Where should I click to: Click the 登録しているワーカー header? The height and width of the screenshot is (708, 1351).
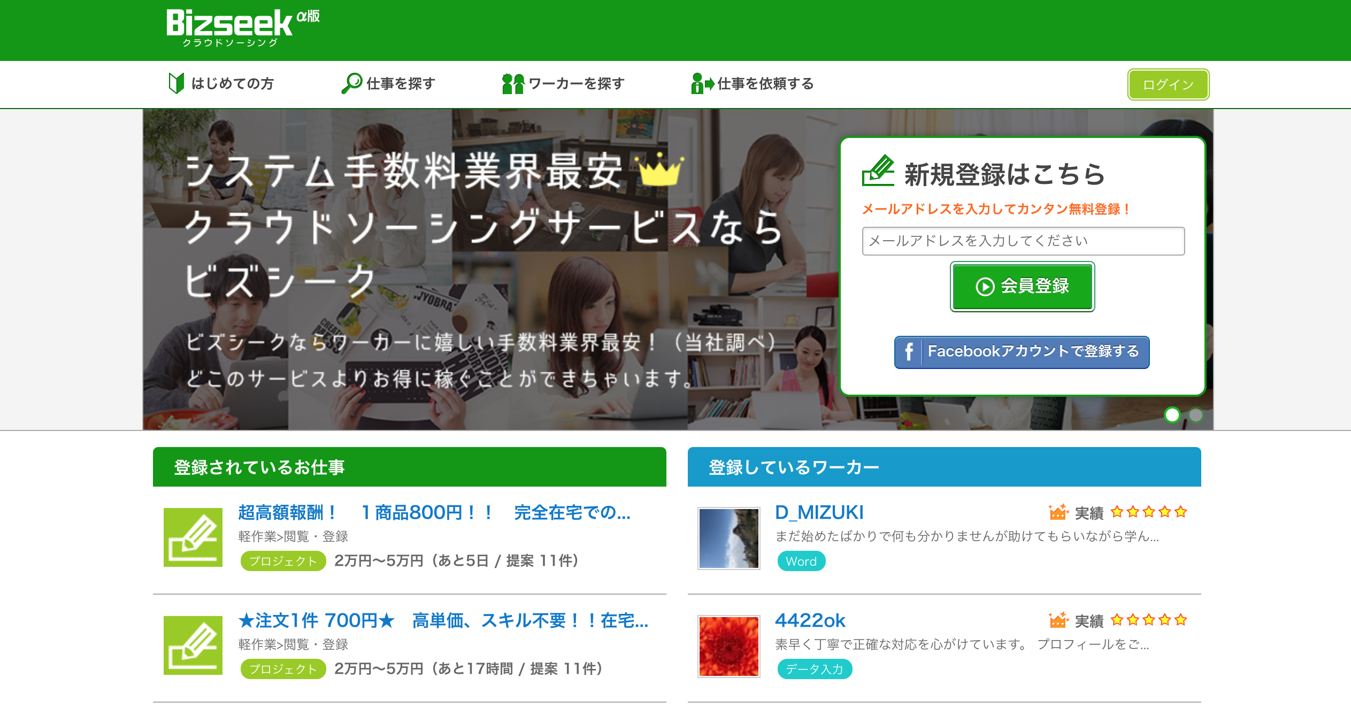coord(945,467)
